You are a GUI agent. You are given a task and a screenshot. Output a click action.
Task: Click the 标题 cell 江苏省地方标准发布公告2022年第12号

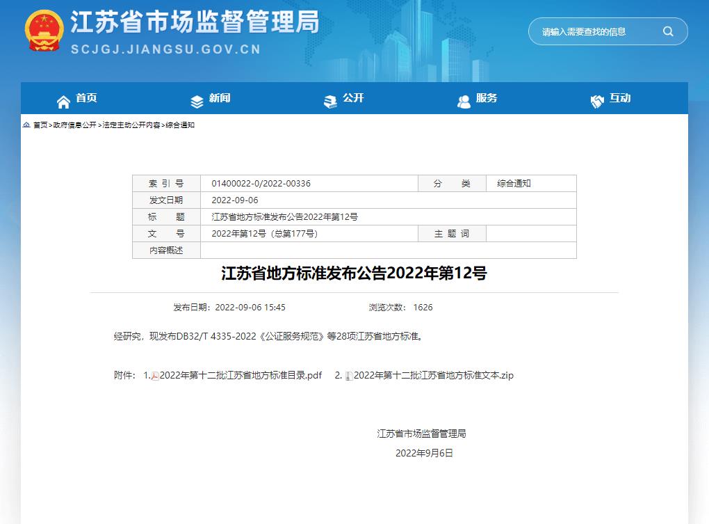284,216
